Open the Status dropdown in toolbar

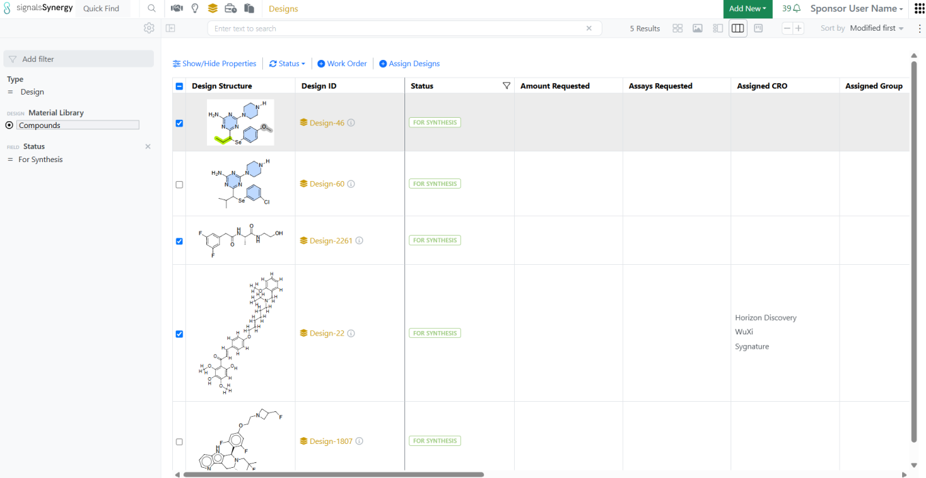tap(287, 64)
